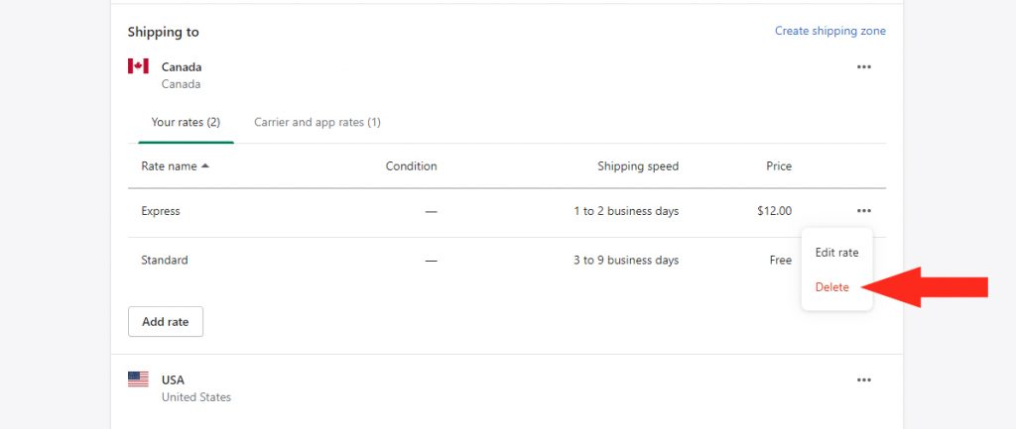Choose Delete in the rate popup menu
1016x429 pixels.
coord(832,287)
